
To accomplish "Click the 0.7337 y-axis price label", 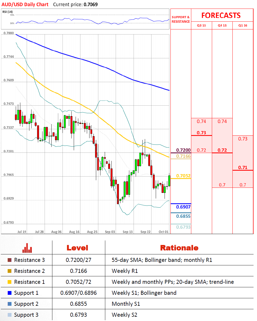I will [9, 128].
